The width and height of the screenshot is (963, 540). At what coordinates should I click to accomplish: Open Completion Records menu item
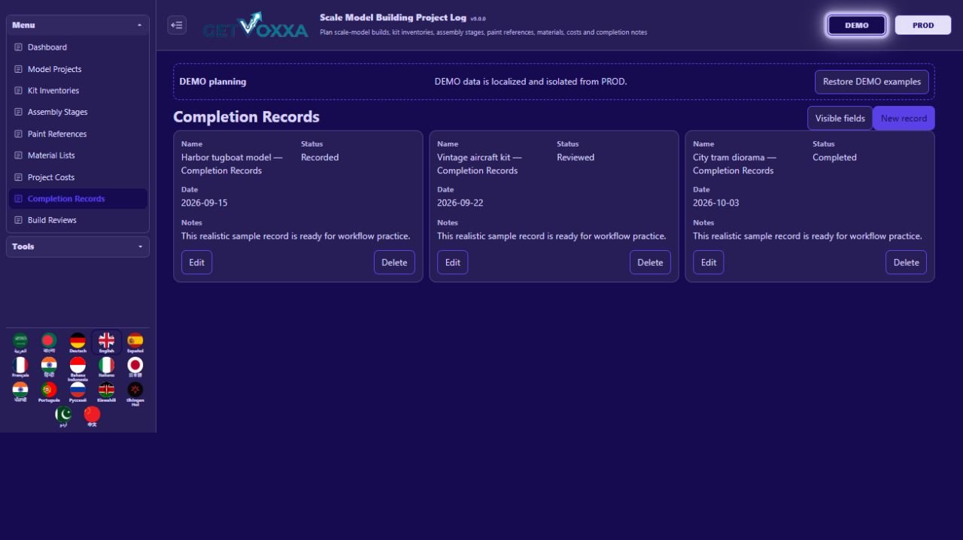[77, 198]
